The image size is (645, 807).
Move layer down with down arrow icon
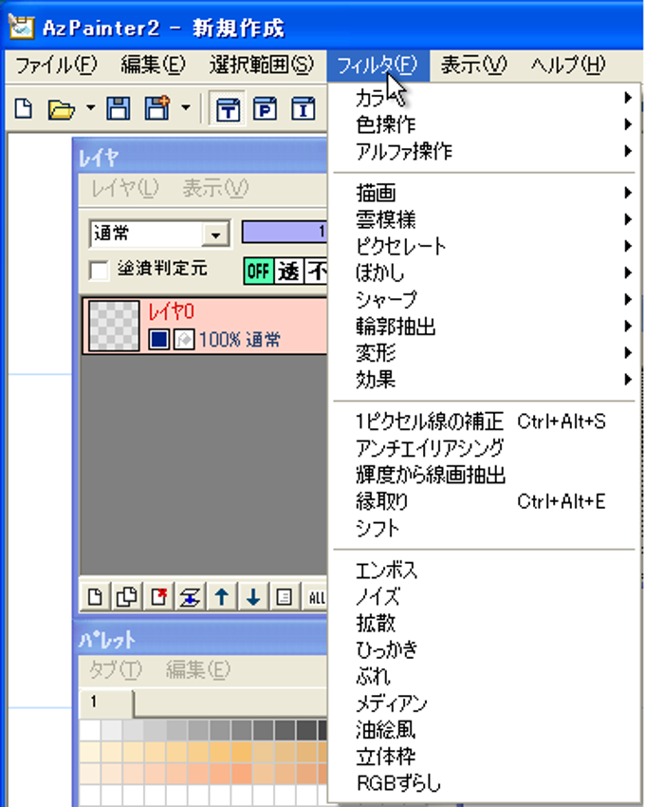coord(253,597)
